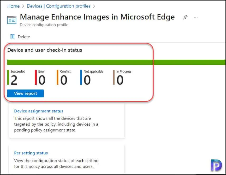Click the View report button
This screenshot has height=175, width=226.
pos(25,93)
